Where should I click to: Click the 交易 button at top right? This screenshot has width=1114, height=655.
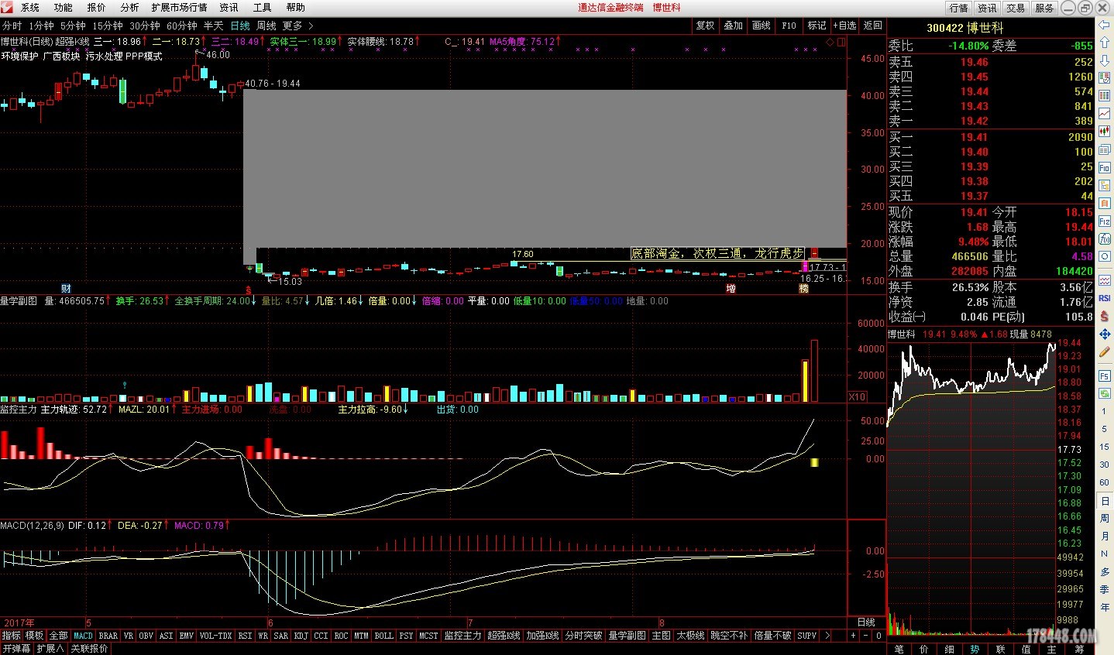coord(1016,8)
